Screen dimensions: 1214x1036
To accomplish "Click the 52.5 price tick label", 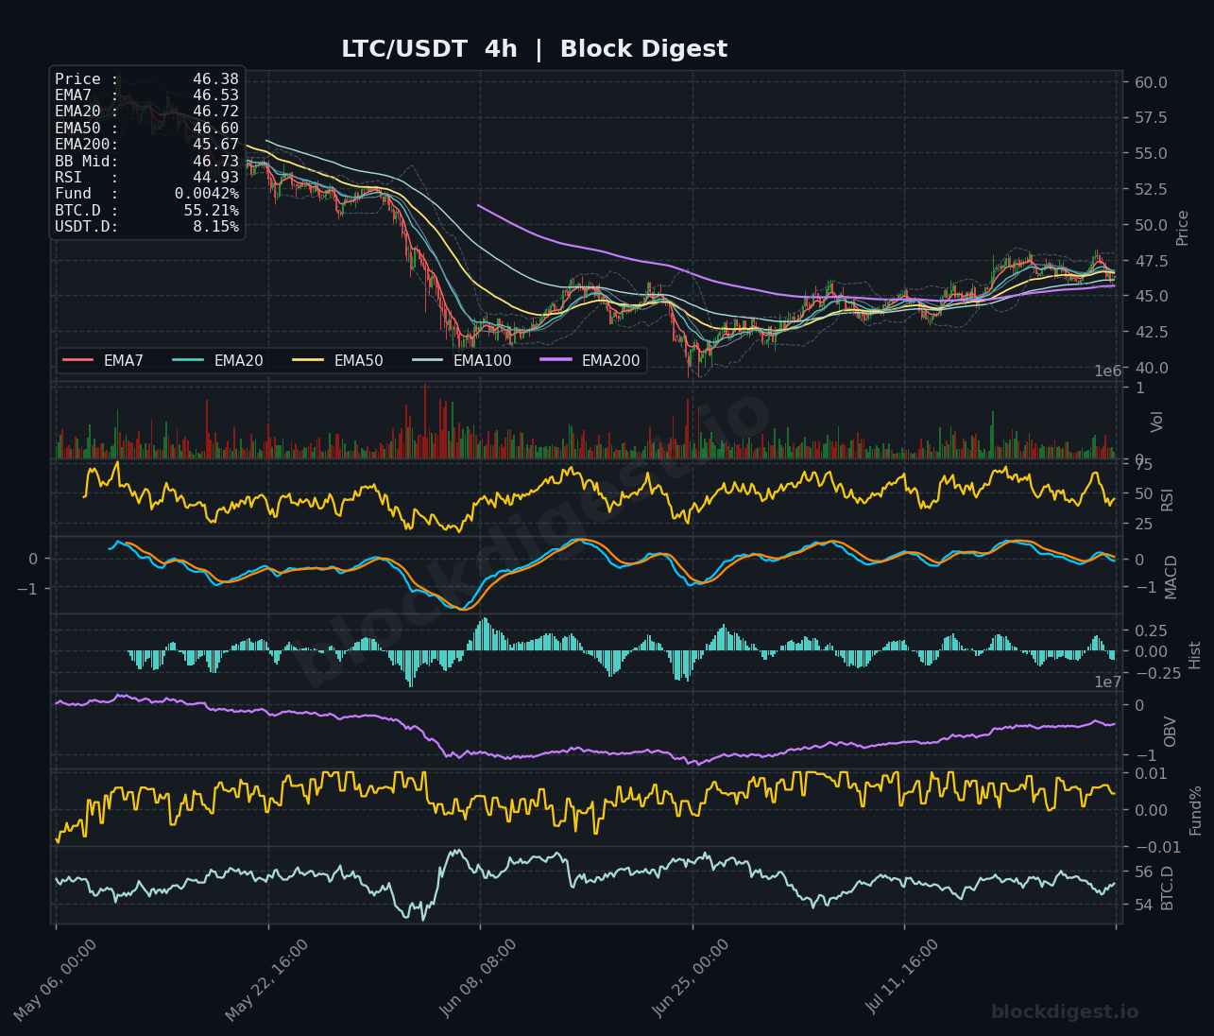I will pos(1151,189).
